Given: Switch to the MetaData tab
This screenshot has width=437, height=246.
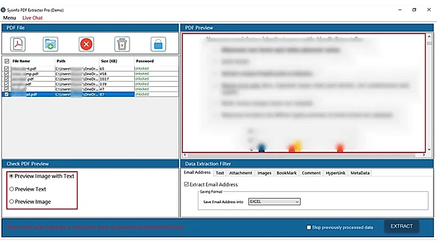Looking at the screenshot, I should pos(359,173).
